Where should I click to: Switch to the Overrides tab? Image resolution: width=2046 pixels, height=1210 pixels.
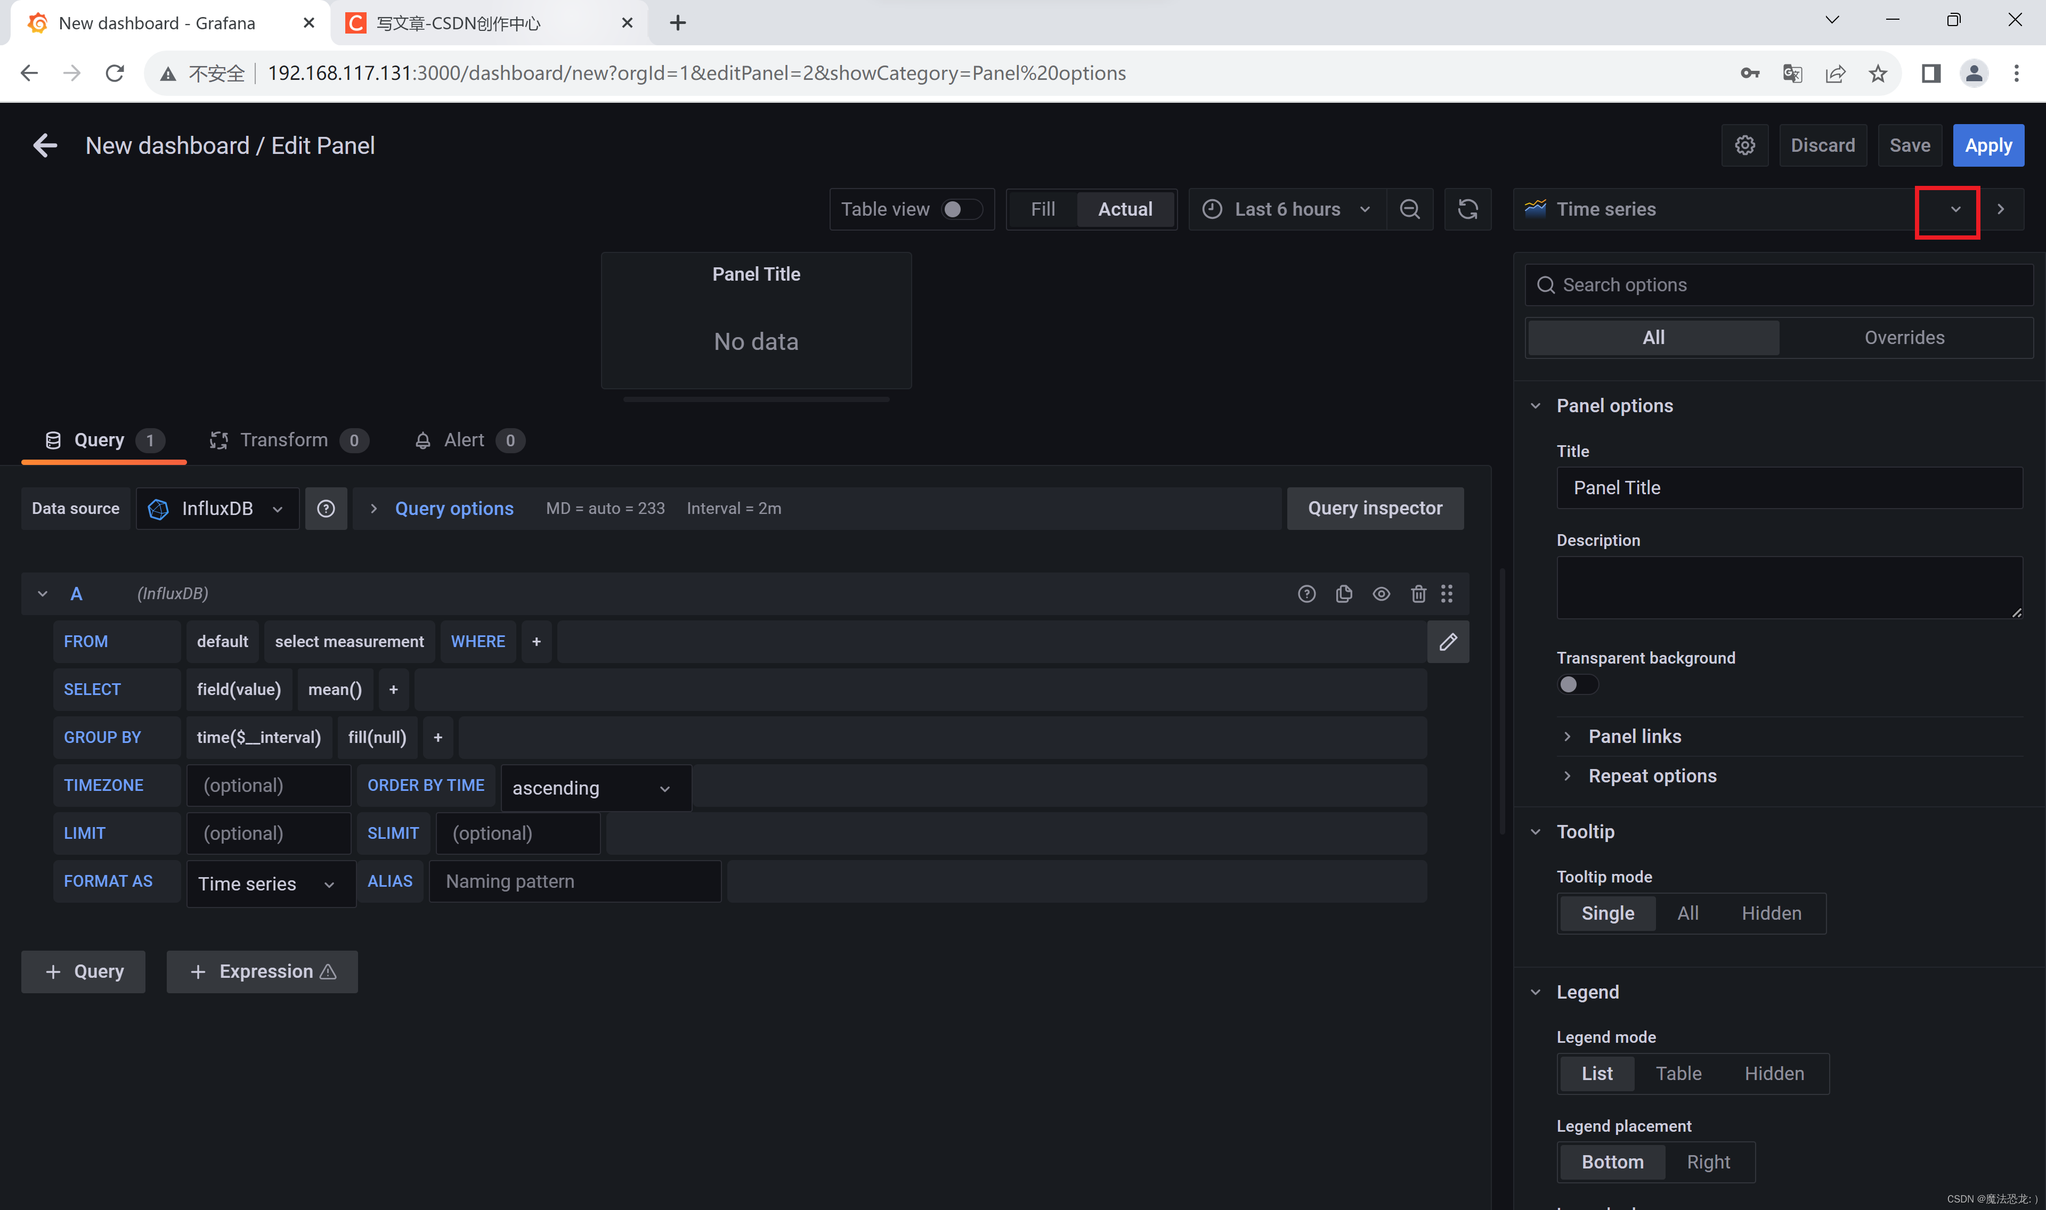point(1903,338)
